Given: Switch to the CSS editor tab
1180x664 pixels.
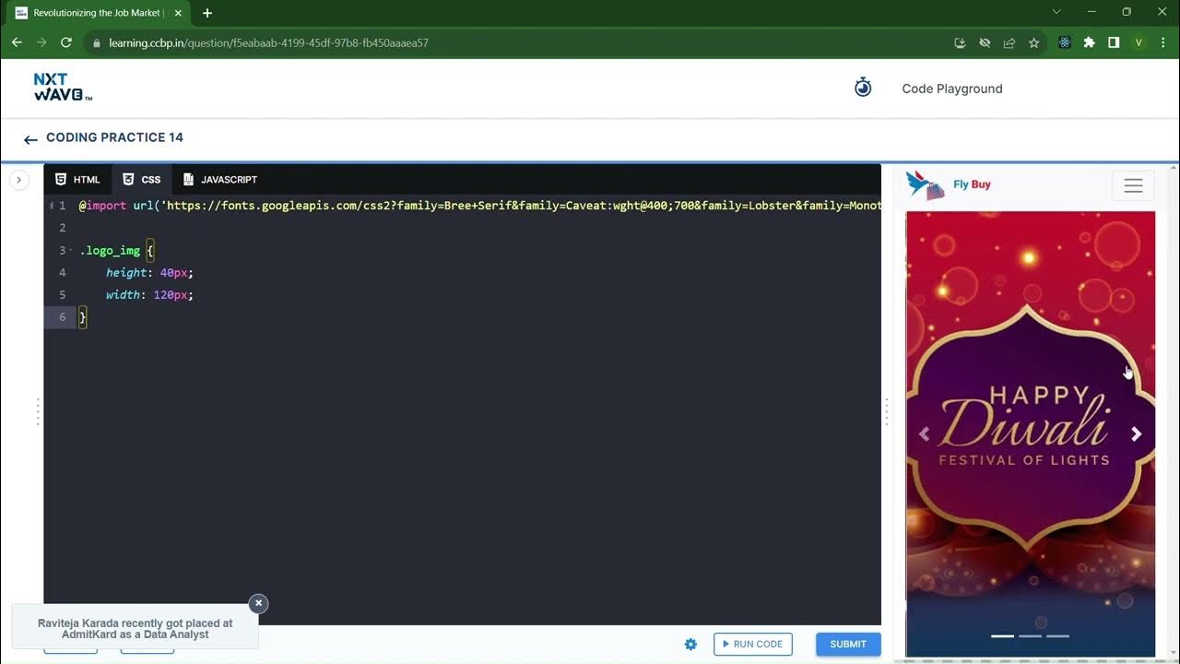Looking at the screenshot, I should [x=142, y=179].
